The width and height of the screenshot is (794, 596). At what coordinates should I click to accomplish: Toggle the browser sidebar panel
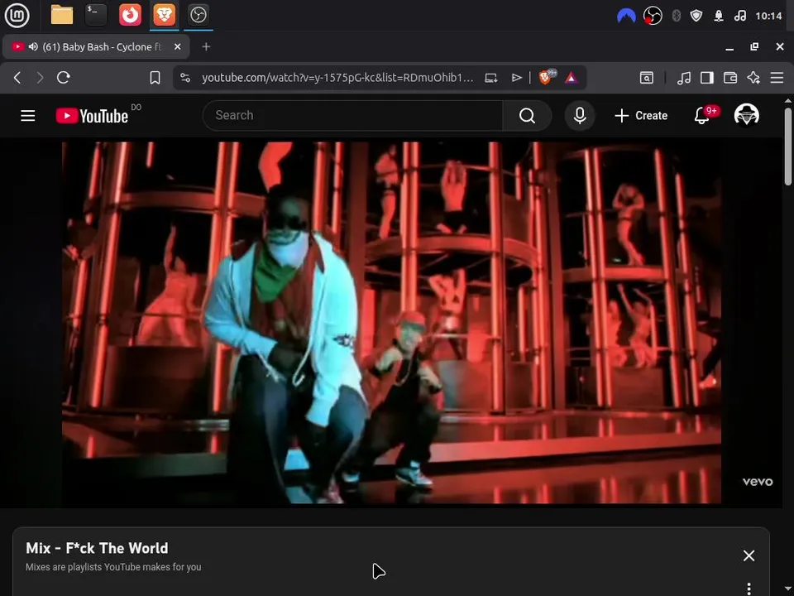pyautogui.click(x=707, y=78)
